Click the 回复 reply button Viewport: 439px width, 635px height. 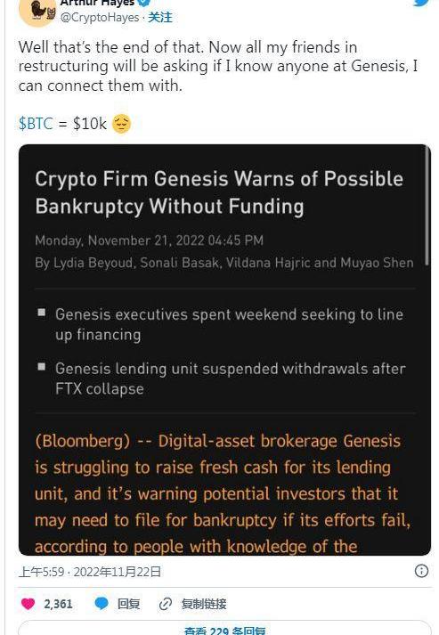click(x=128, y=604)
